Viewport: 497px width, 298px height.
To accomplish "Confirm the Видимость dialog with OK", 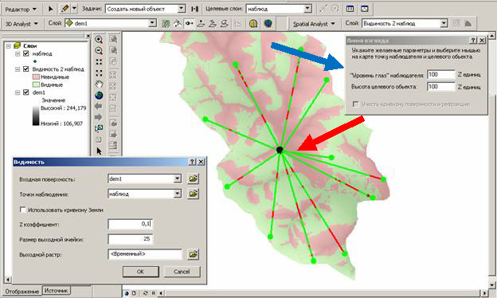I will [140, 272].
